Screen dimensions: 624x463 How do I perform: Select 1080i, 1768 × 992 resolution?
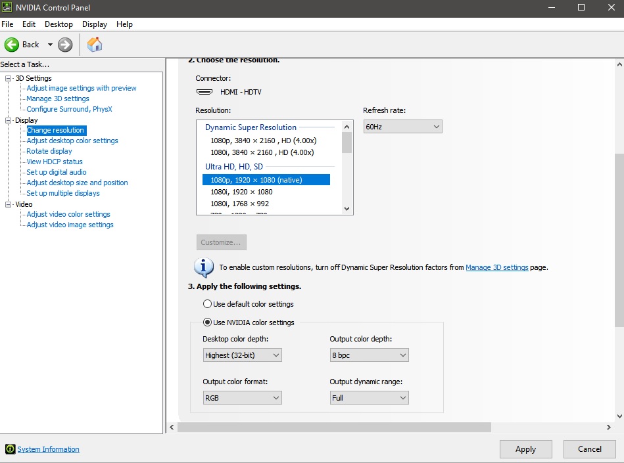pyautogui.click(x=239, y=204)
